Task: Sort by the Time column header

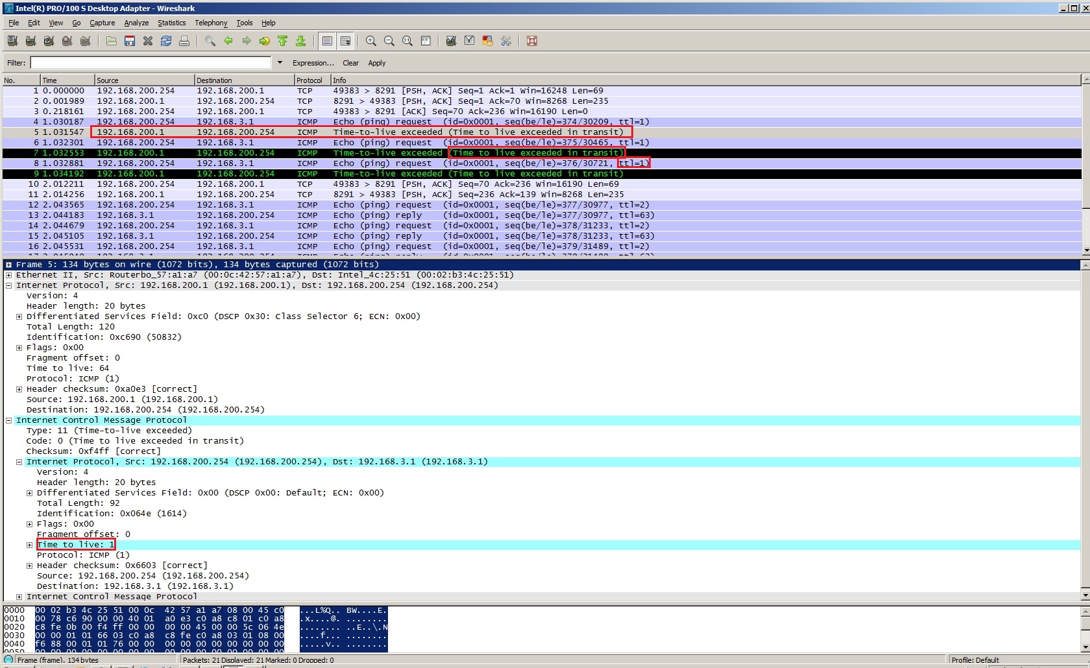Action: point(67,80)
